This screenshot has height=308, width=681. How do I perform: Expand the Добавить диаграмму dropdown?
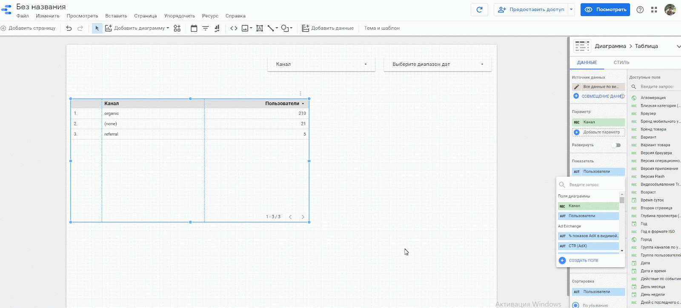click(168, 28)
